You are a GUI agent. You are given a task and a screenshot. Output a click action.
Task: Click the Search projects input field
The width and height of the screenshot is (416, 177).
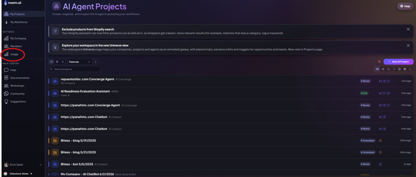(75, 69)
